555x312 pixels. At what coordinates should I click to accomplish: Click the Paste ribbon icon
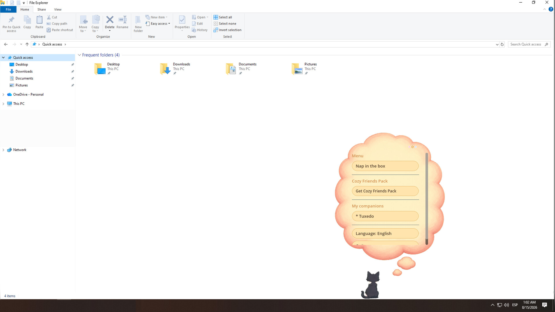(x=39, y=20)
